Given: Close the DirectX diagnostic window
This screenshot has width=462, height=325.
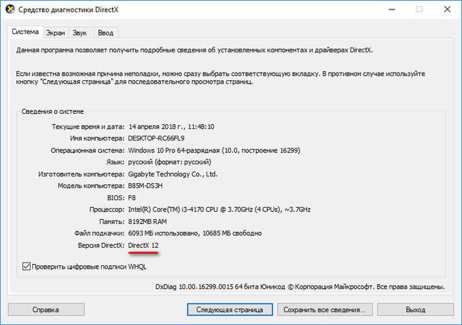Looking at the screenshot, I should [x=447, y=9].
